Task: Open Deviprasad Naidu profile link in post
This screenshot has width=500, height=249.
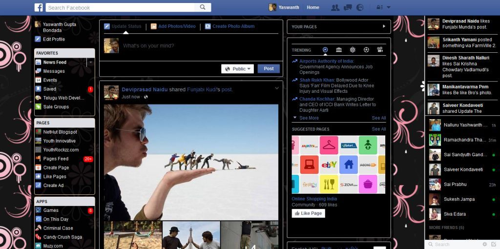Action: [145, 89]
